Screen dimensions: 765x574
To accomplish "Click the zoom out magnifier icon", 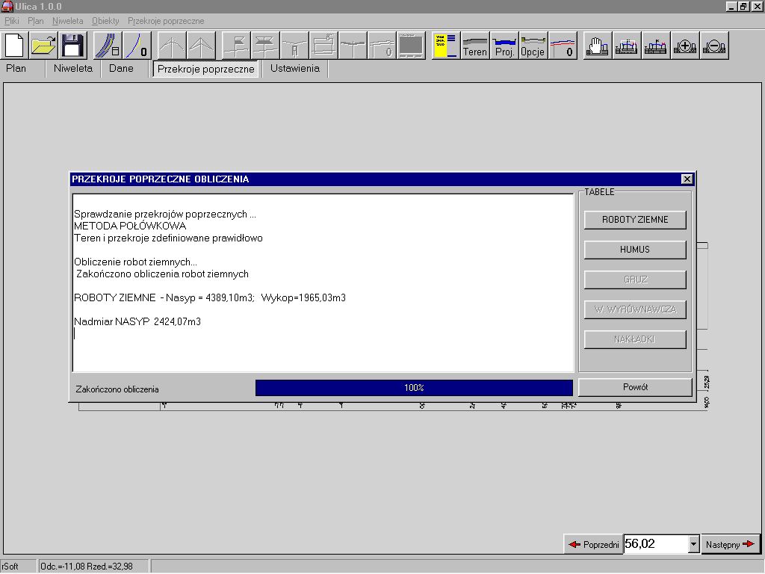I will (x=714, y=46).
